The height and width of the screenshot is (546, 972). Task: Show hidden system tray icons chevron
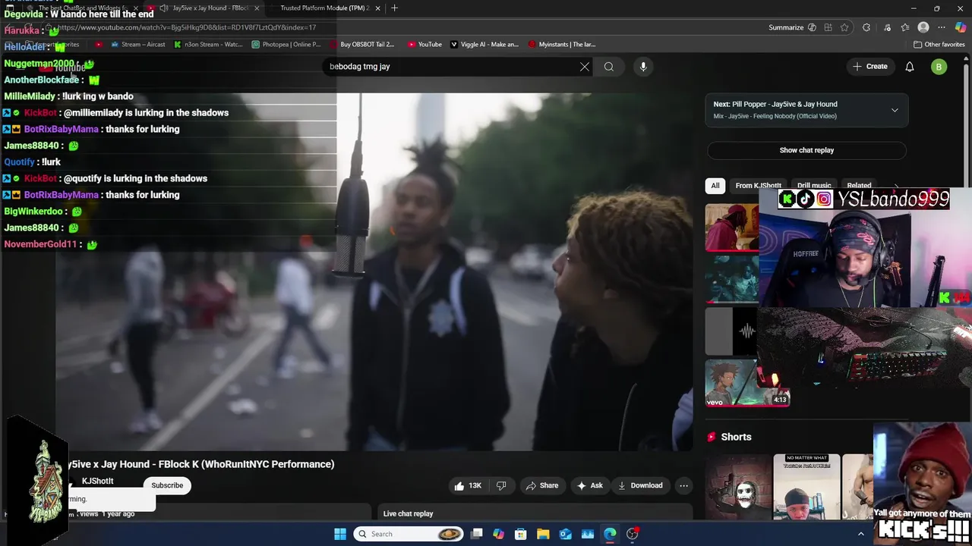tap(860, 534)
